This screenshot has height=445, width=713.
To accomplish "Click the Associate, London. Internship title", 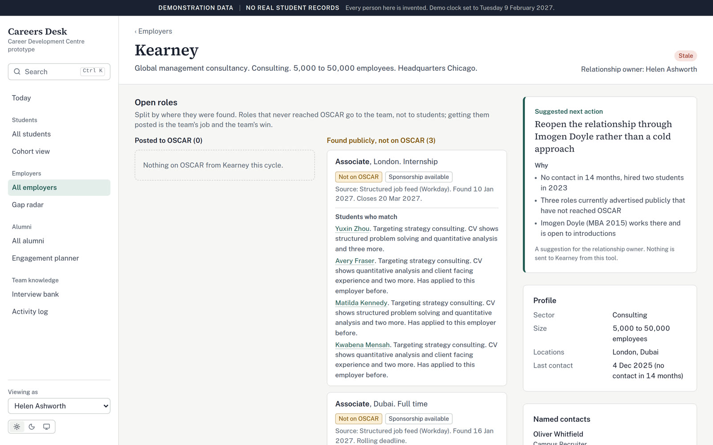I will [x=386, y=162].
